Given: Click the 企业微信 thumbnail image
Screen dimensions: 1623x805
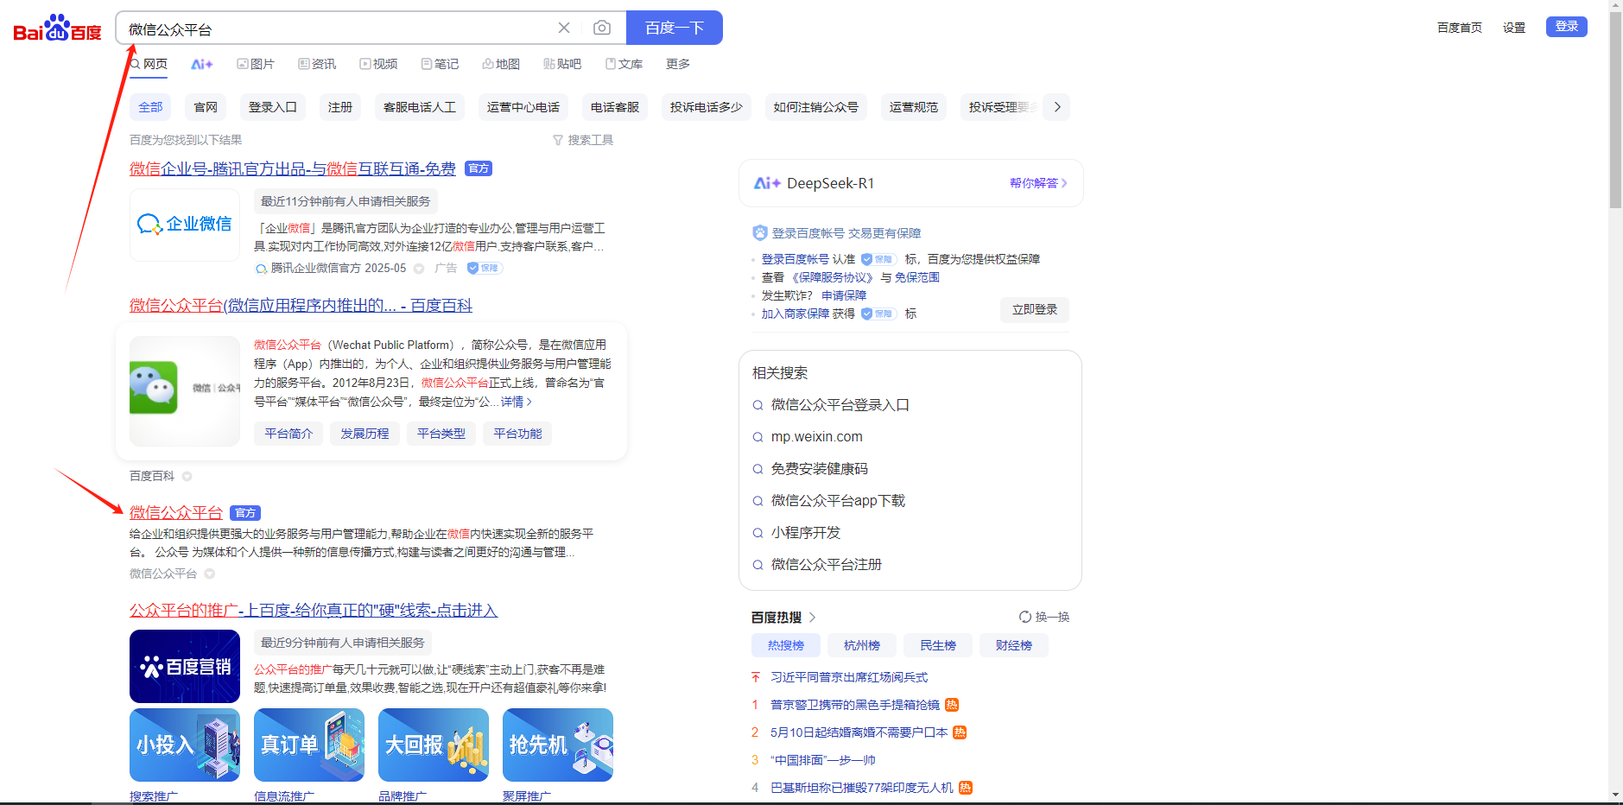Looking at the screenshot, I should point(184,225).
